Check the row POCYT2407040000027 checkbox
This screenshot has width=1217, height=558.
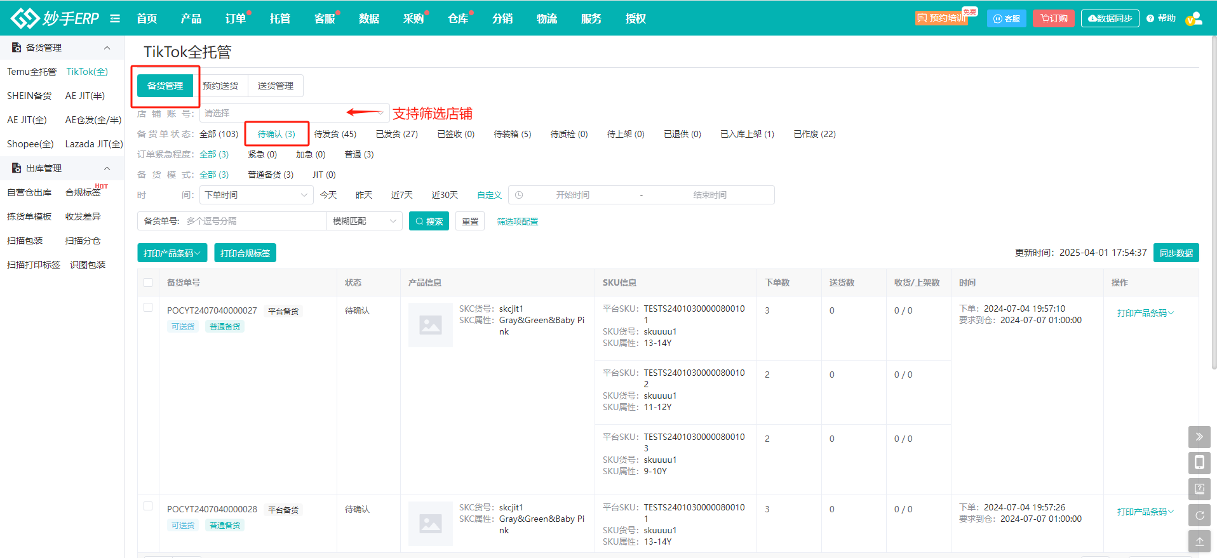click(x=148, y=307)
